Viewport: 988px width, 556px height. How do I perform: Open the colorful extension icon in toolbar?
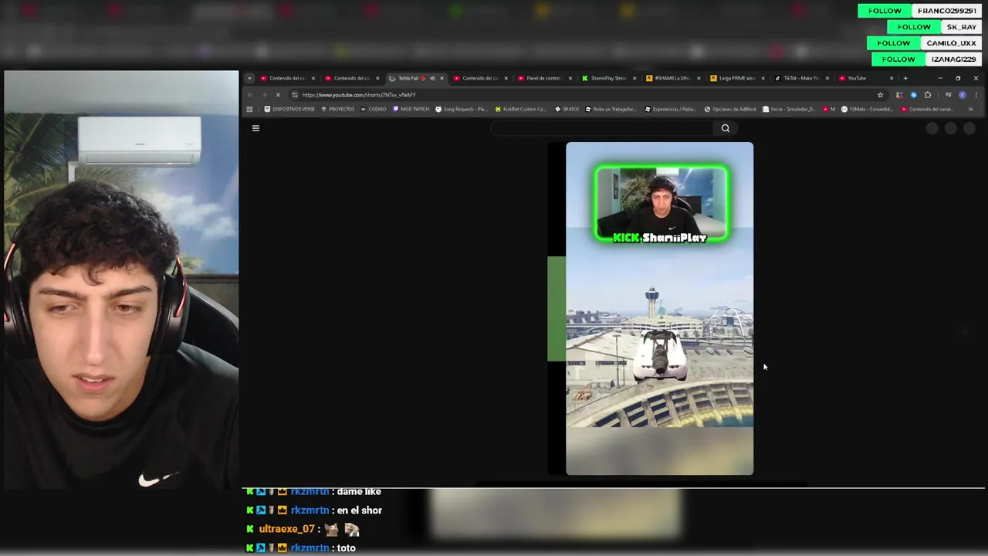coord(899,95)
